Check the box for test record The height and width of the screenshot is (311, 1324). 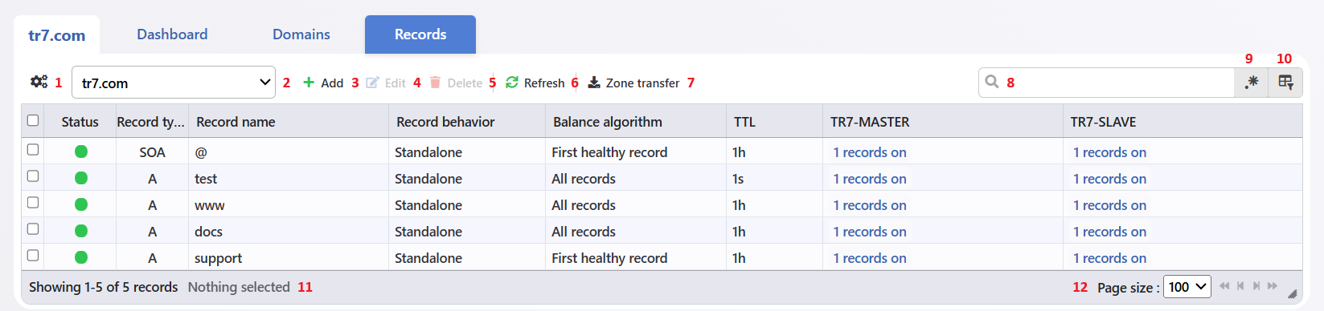(33, 176)
